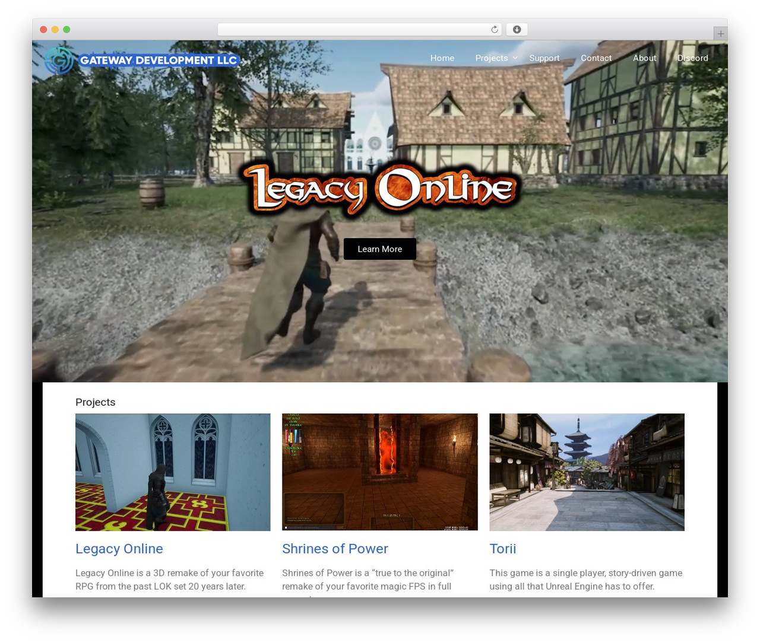Click the Projects section heading
760x643 pixels.
click(96, 402)
